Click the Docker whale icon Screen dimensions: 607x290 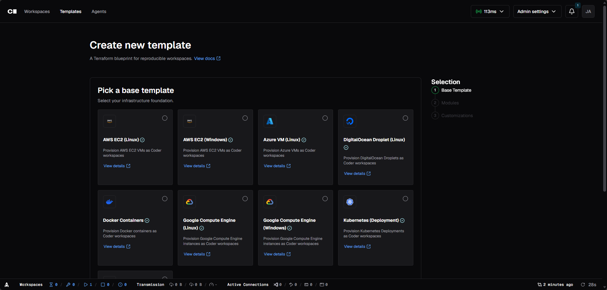coord(110,202)
